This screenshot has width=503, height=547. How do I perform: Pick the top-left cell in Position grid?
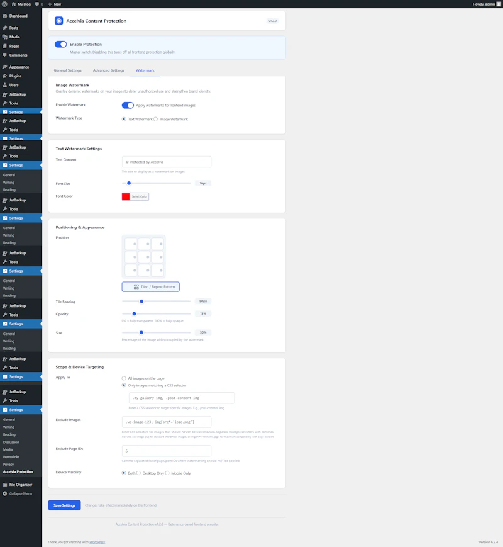[131, 244]
